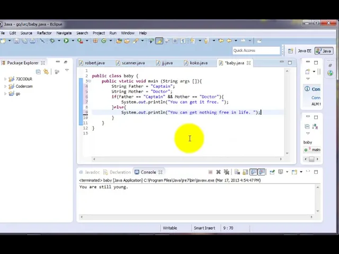
Task: Click the Display Selected Console icon
Action: pyautogui.click(x=281, y=172)
